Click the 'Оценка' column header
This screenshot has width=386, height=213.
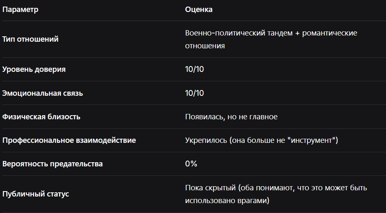[x=199, y=9]
